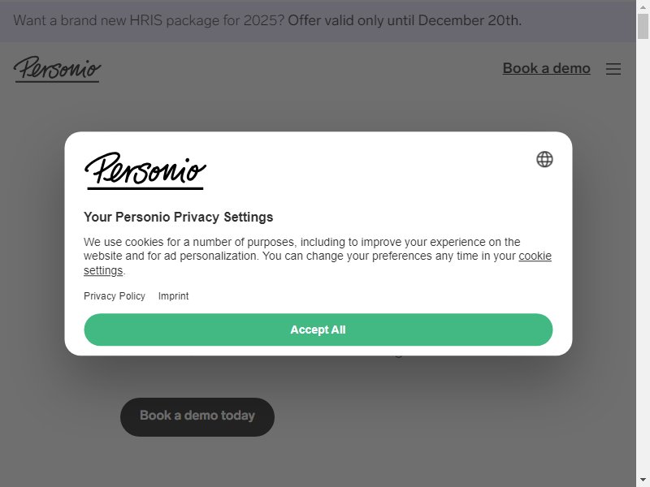Open the hamburger menu icon

point(613,69)
